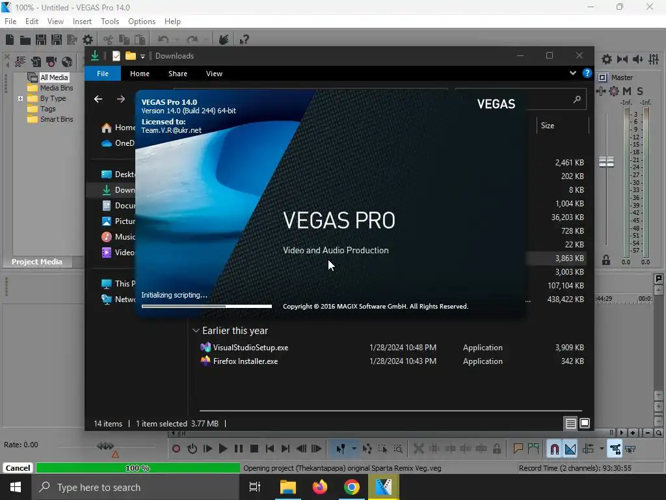Click the Master volume fader handle
The image size is (666, 500).
click(x=606, y=161)
